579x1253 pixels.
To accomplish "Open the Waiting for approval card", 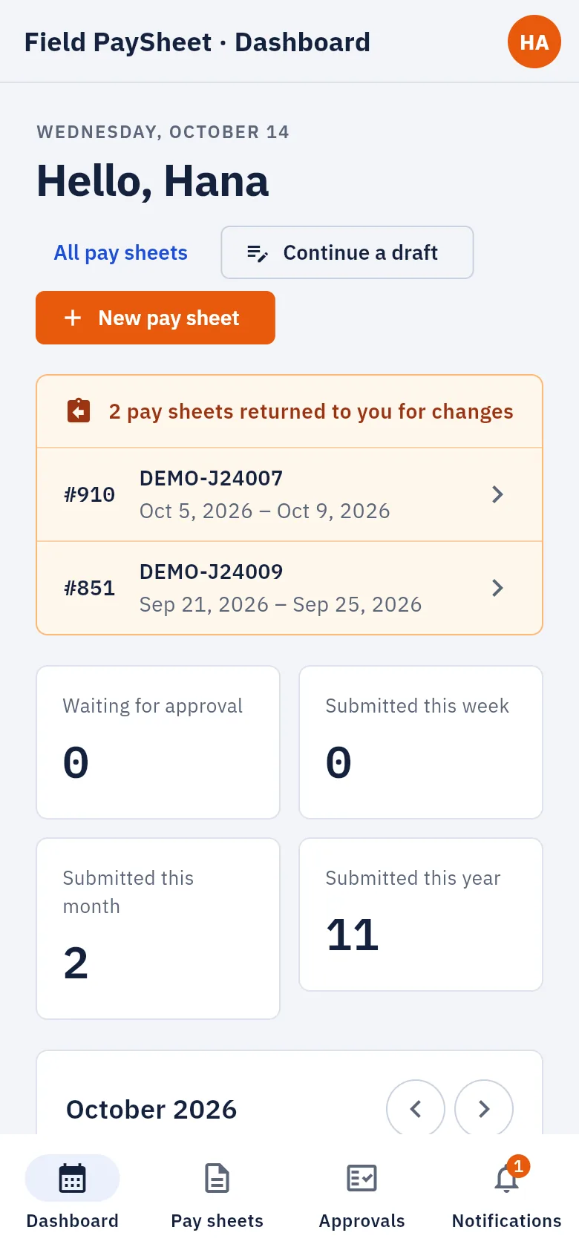I will tap(158, 742).
